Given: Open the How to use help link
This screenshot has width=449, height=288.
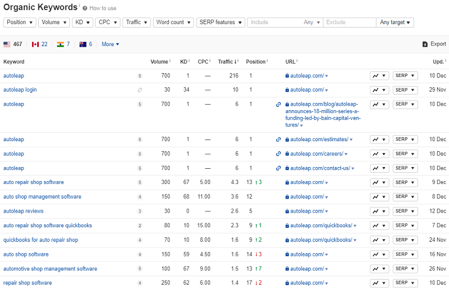Looking at the screenshot, I should point(103,8).
